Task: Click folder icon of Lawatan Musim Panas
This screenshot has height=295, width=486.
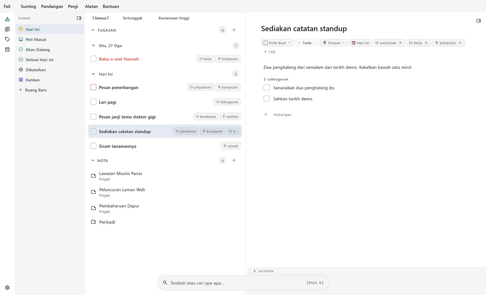Action: coord(93,176)
